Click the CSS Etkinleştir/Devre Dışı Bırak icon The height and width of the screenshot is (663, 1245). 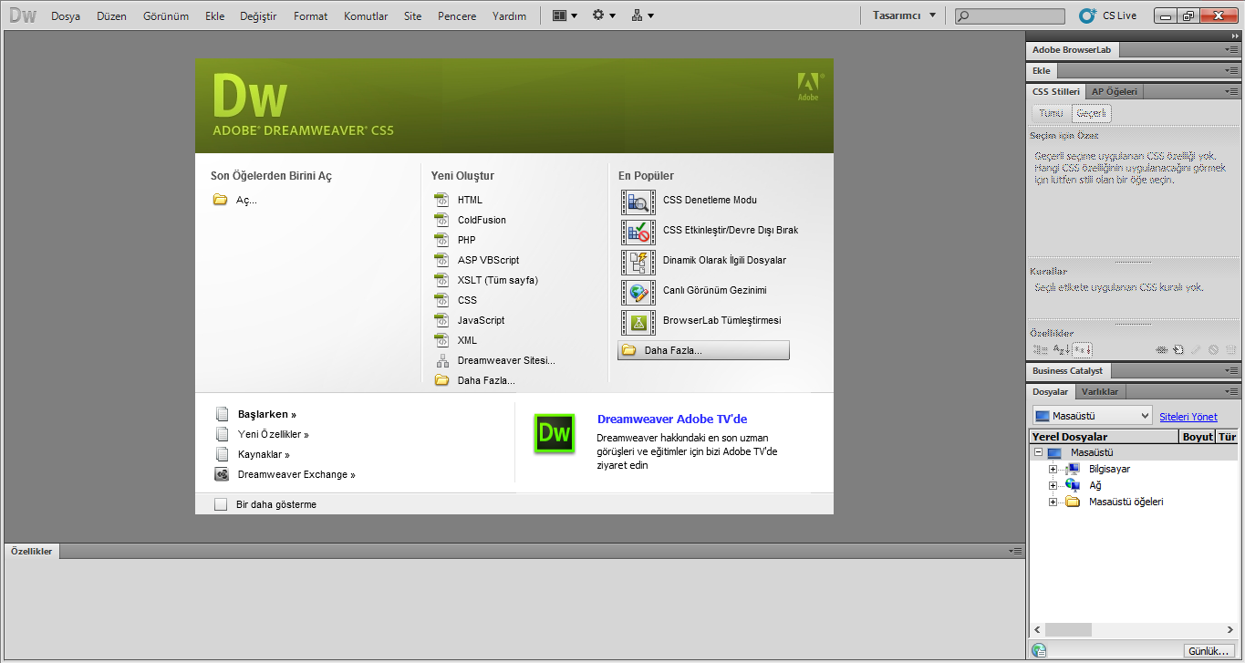(x=638, y=231)
